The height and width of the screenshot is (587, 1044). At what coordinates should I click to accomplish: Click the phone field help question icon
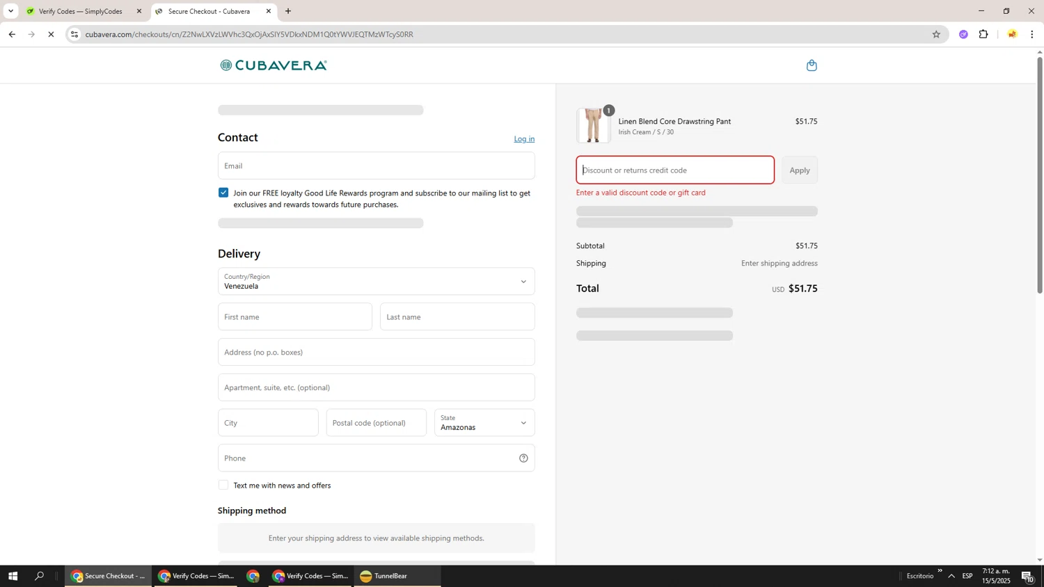(523, 458)
